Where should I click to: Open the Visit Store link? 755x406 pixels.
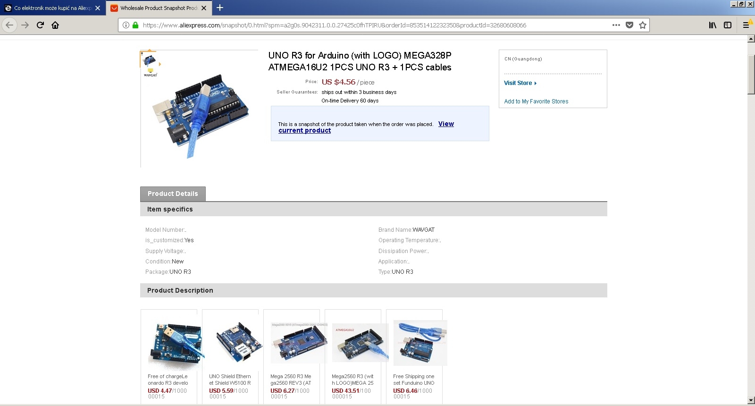(518, 83)
